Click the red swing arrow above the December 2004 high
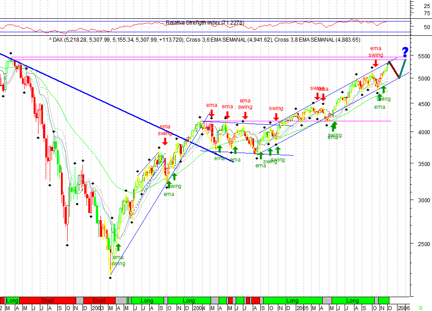432x311 pixels. coord(276,115)
